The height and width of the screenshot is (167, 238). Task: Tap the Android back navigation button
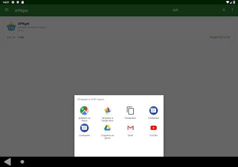[7, 162]
